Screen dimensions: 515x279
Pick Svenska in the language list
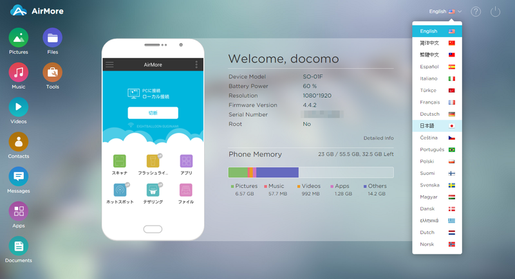coord(437,185)
